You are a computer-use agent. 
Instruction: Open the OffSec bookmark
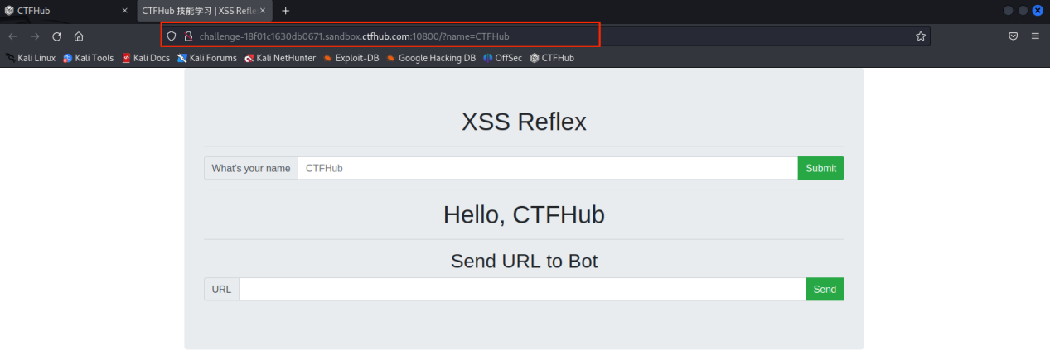[503, 58]
